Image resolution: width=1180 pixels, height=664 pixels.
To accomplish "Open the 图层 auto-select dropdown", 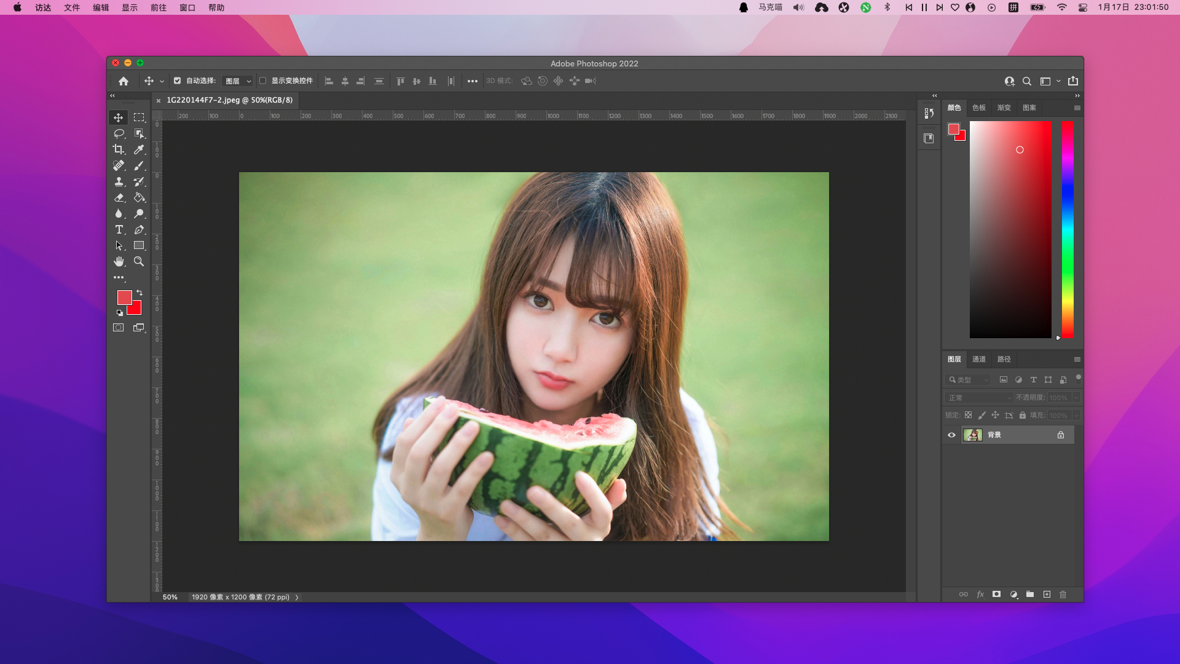I will click(237, 81).
